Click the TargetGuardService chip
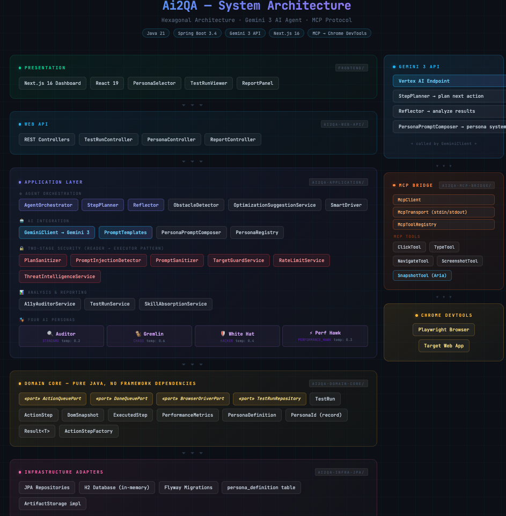Viewport: 506px width, 516px height. [238, 260]
